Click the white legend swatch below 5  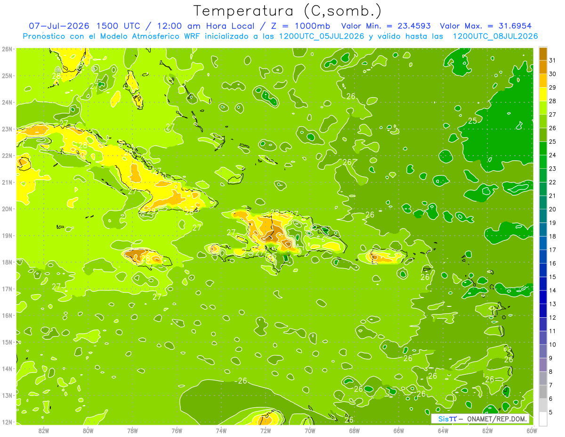543,419
